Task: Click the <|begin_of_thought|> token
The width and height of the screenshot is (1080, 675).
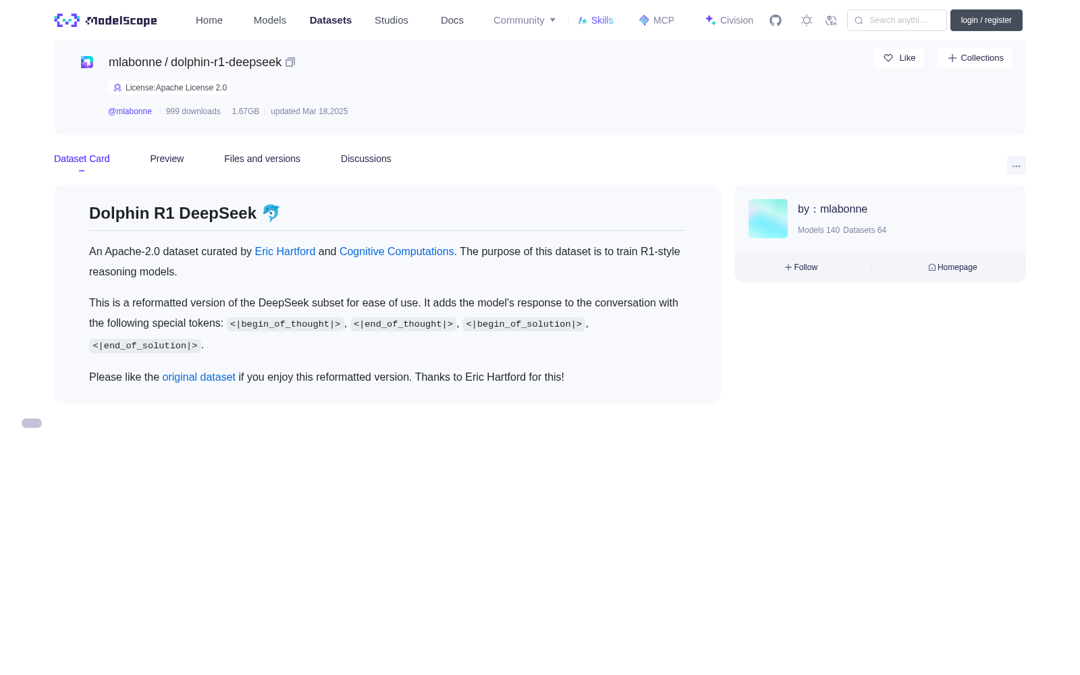Action: [285, 324]
